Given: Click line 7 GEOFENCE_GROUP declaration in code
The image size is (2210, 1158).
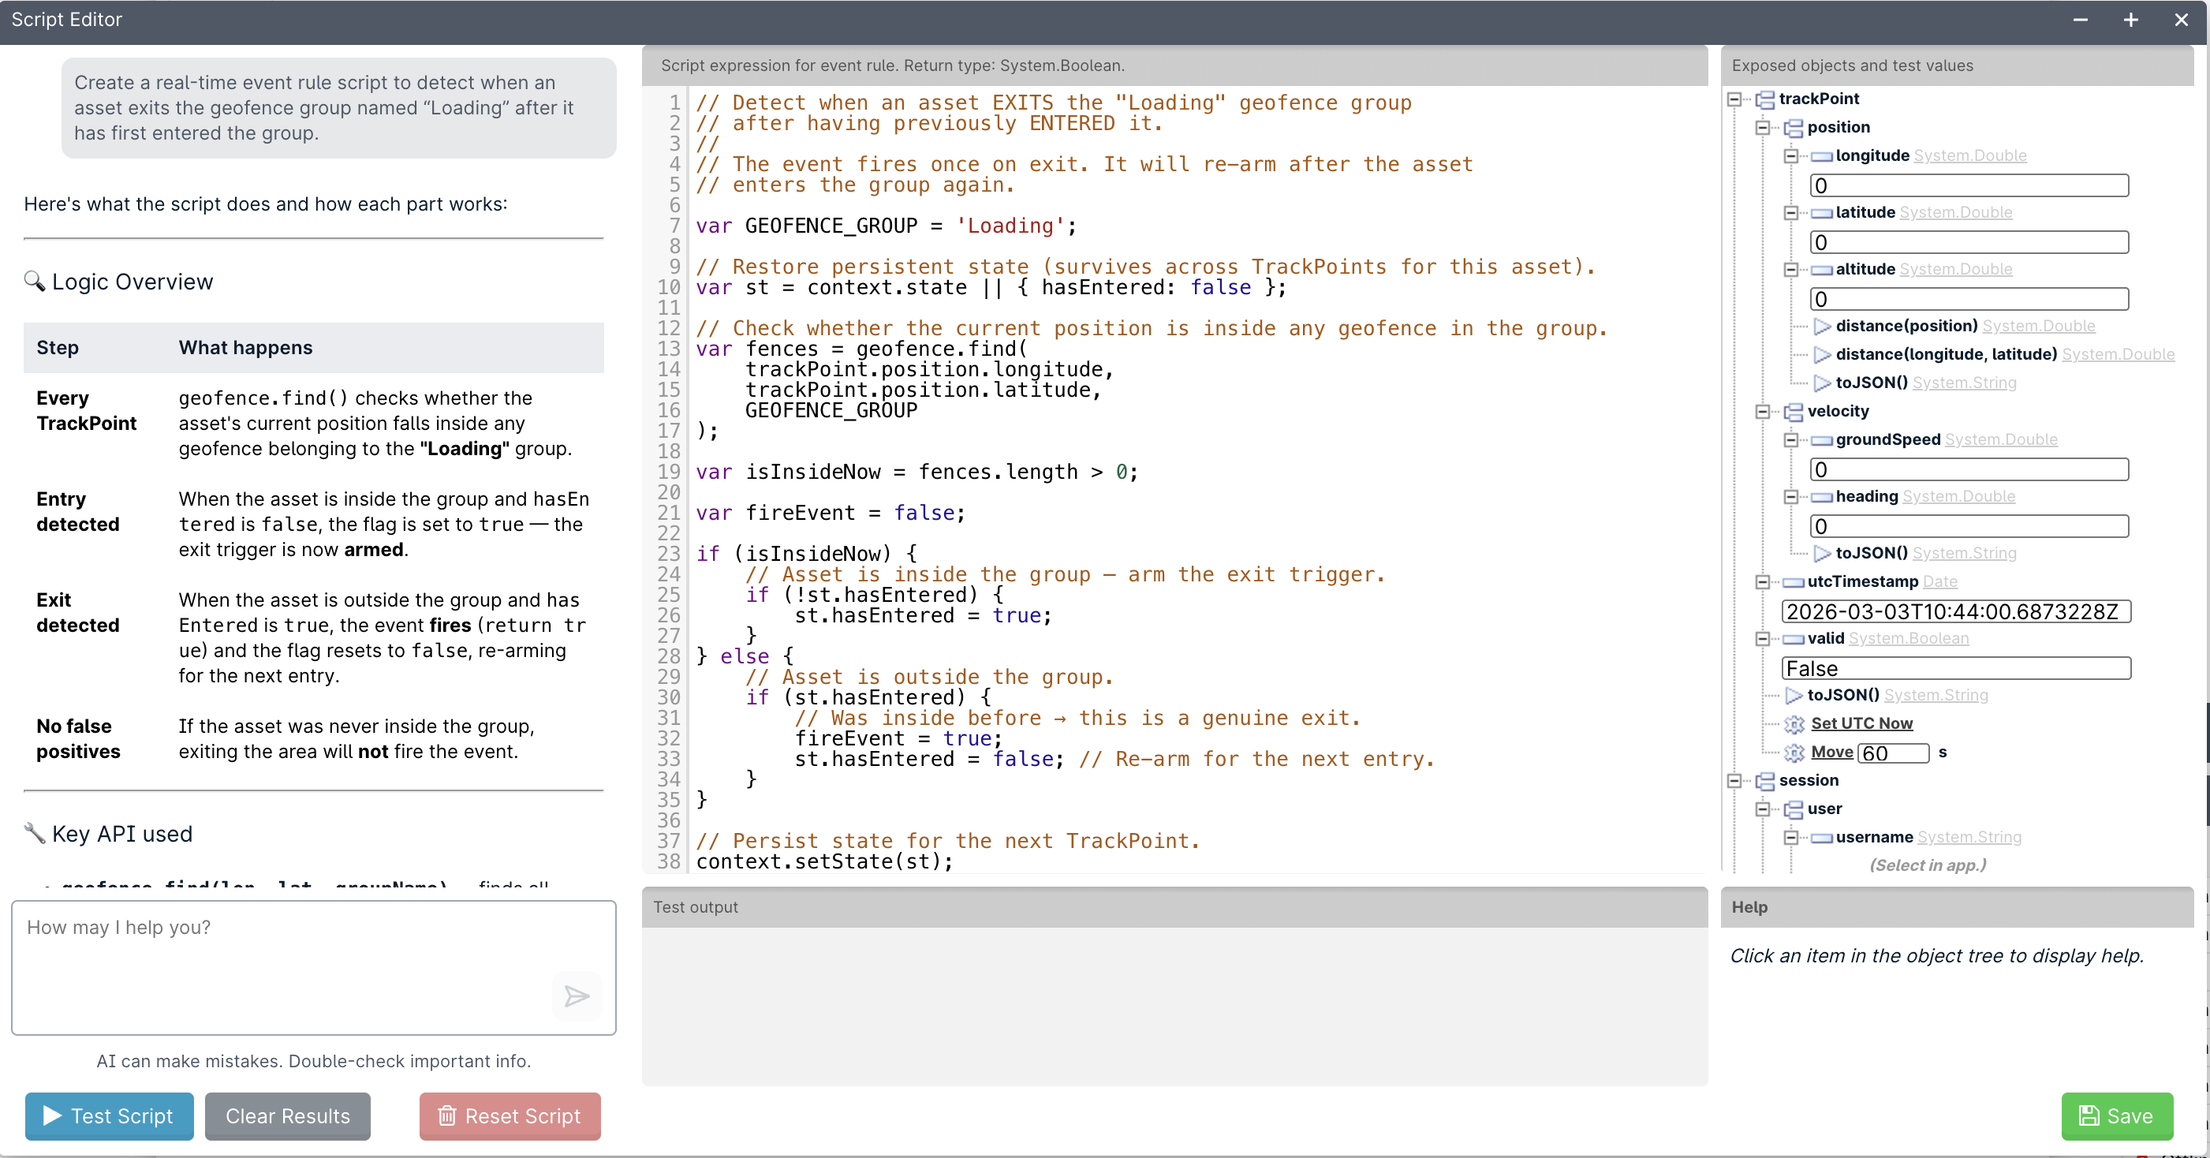Looking at the screenshot, I should point(886,226).
